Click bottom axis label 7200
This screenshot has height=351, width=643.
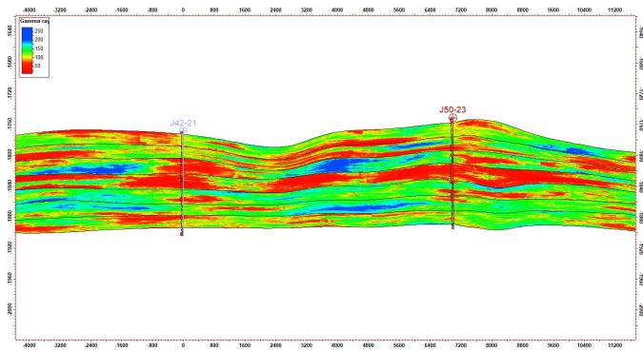[x=460, y=345]
